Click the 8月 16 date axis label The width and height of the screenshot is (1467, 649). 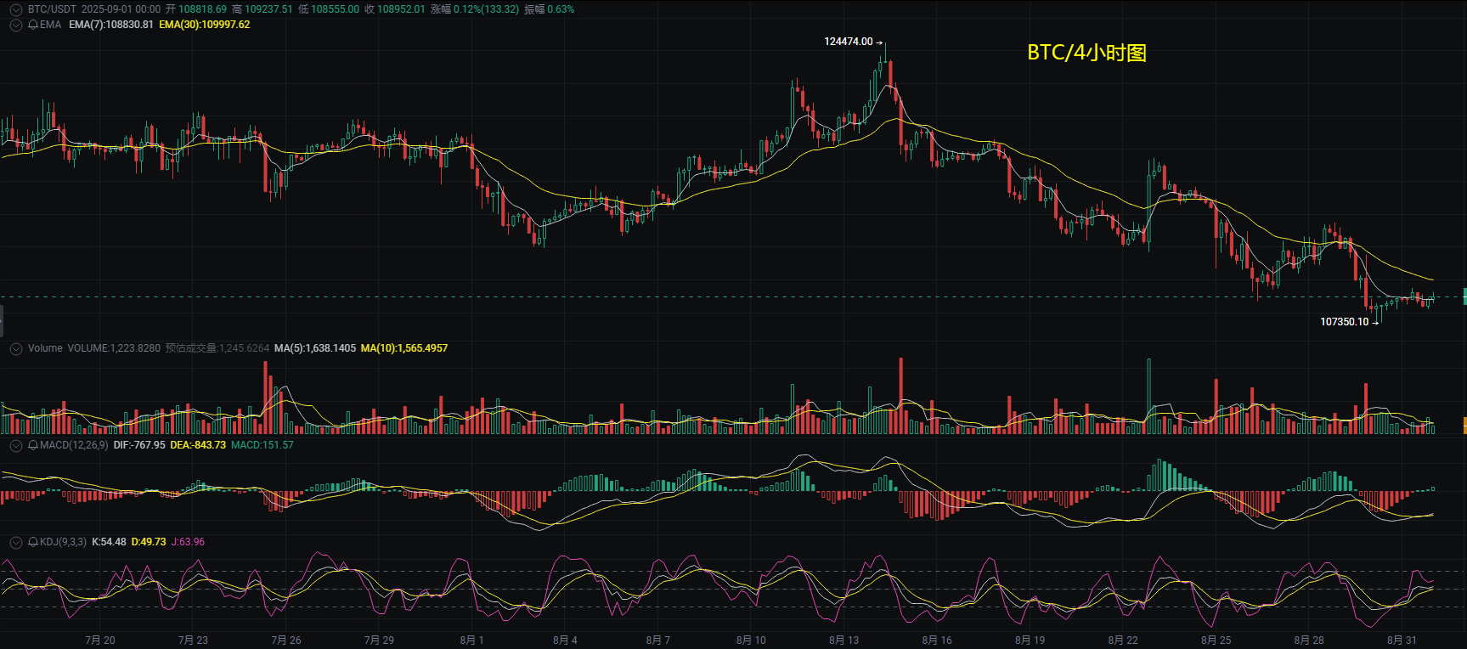click(x=937, y=641)
